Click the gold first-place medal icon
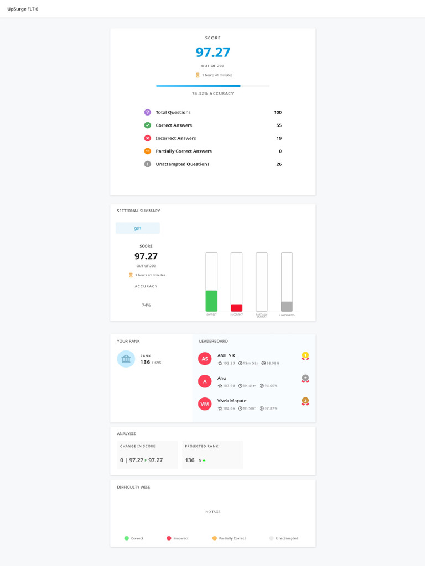Viewport: 425px width, 566px height. (x=305, y=357)
